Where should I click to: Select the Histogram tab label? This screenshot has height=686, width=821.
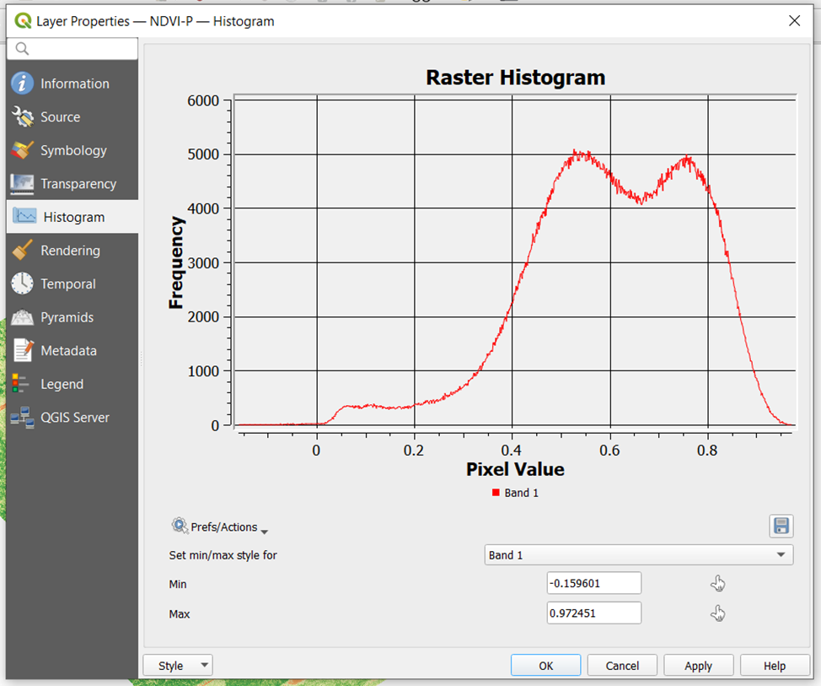[x=74, y=217]
